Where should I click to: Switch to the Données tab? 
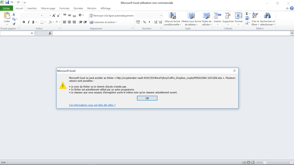click(78, 8)
